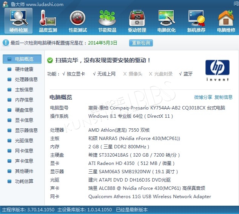The image size is (239, 214).
Task: Click the Compaq-Presario computer model text
Action: tap(157, 108)
